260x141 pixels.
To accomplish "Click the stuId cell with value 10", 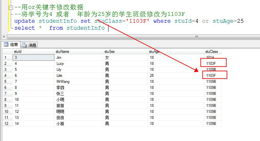I will [x=33, y=100].
